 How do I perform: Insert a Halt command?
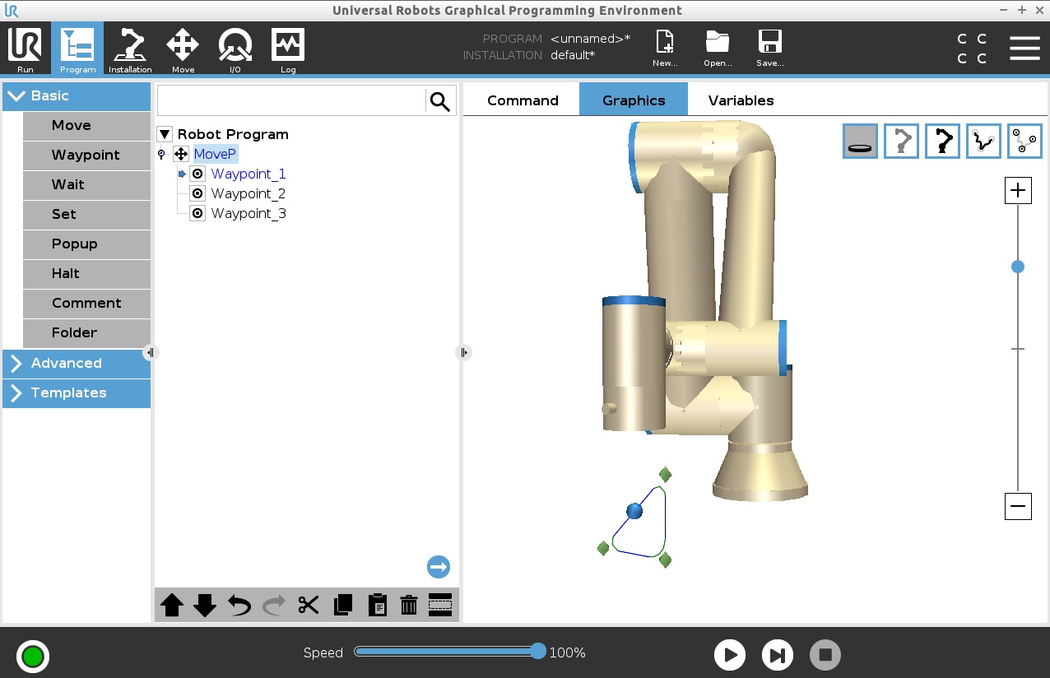point(86,274)
